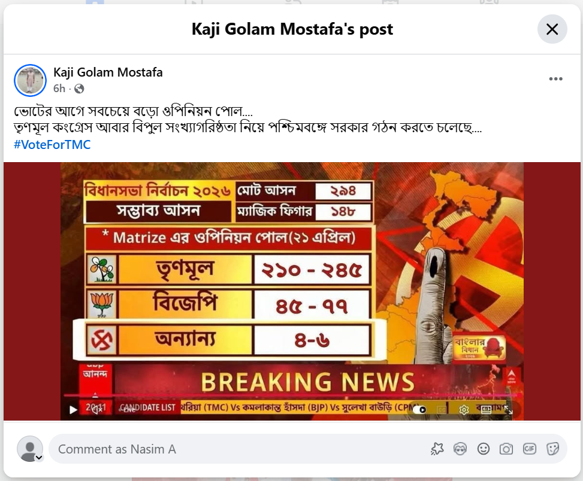The image size is (583, 481).
Task: Toggle closed captions on the video
Action: 442,410
